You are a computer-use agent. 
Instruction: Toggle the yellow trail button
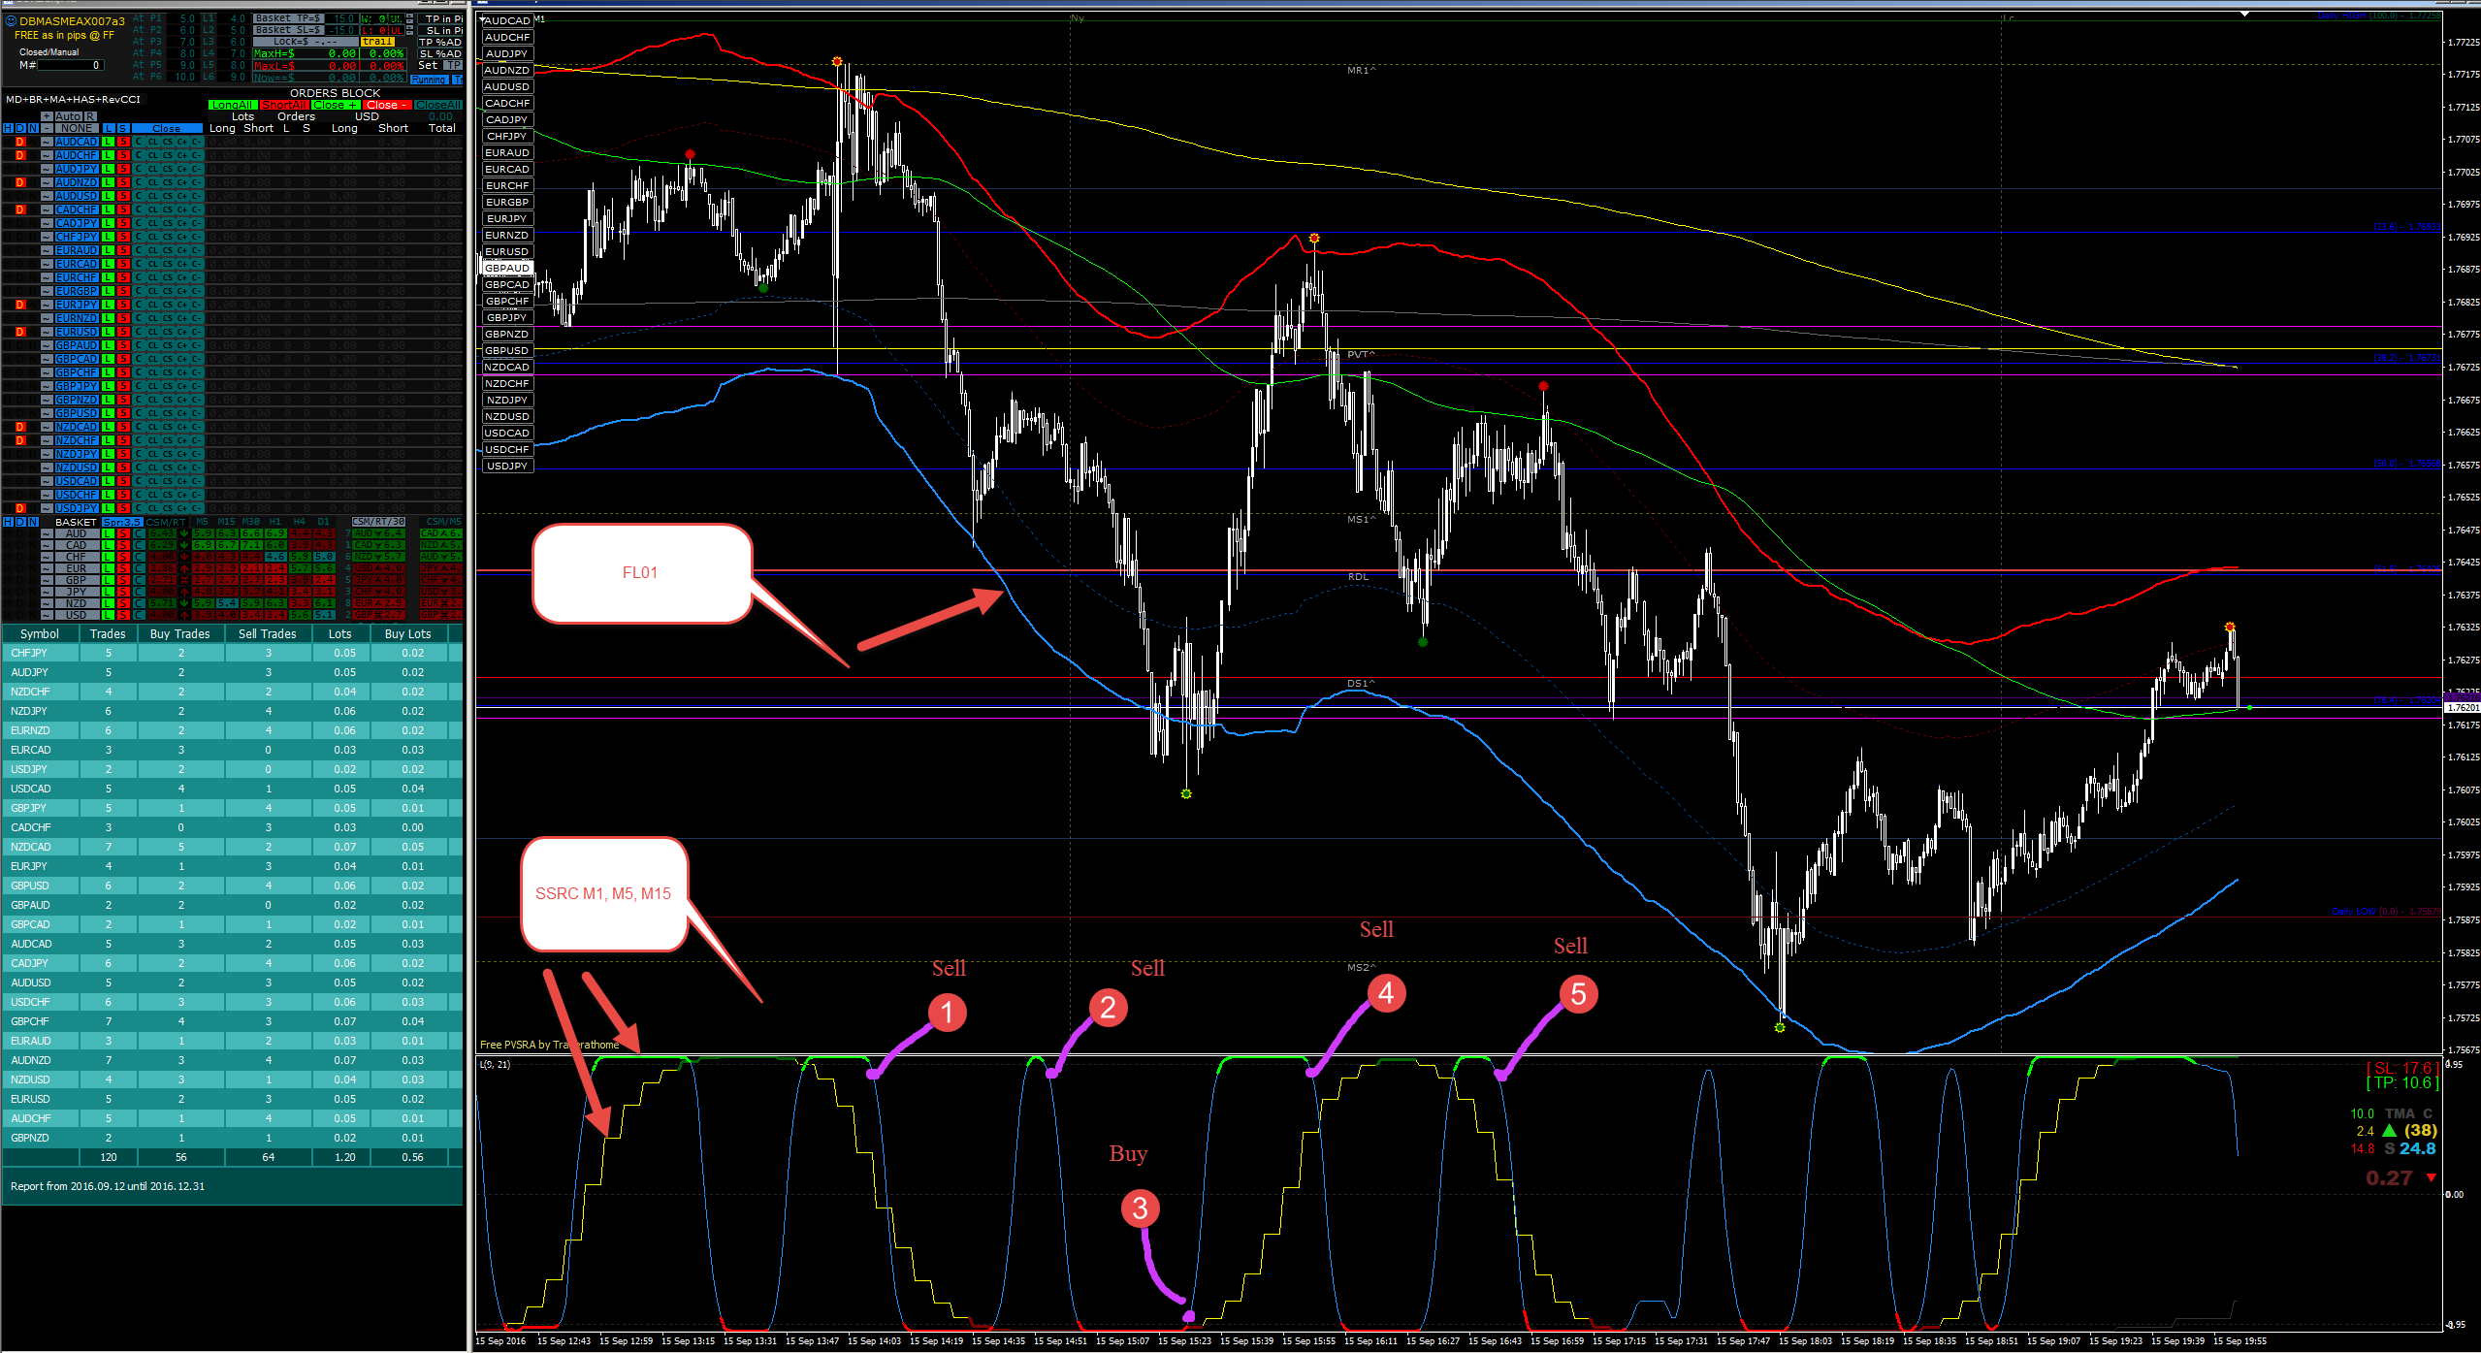click(377, 42)
